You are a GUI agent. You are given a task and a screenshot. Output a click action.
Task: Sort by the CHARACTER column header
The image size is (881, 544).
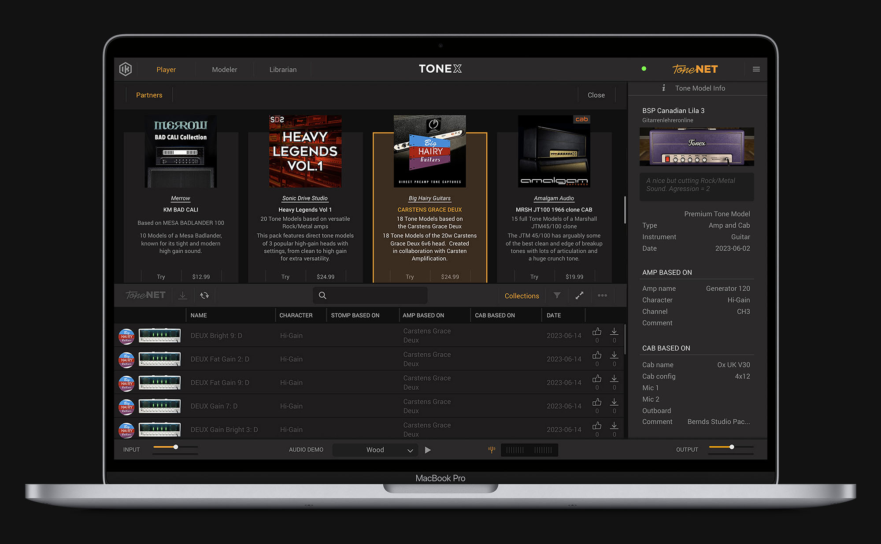(x=296, y=315)
